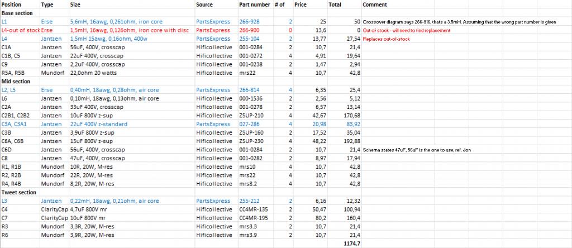Select part number cell 000-1536
Image resolution: width=572 pixels, height=248 pixels.
click(255, 98)
